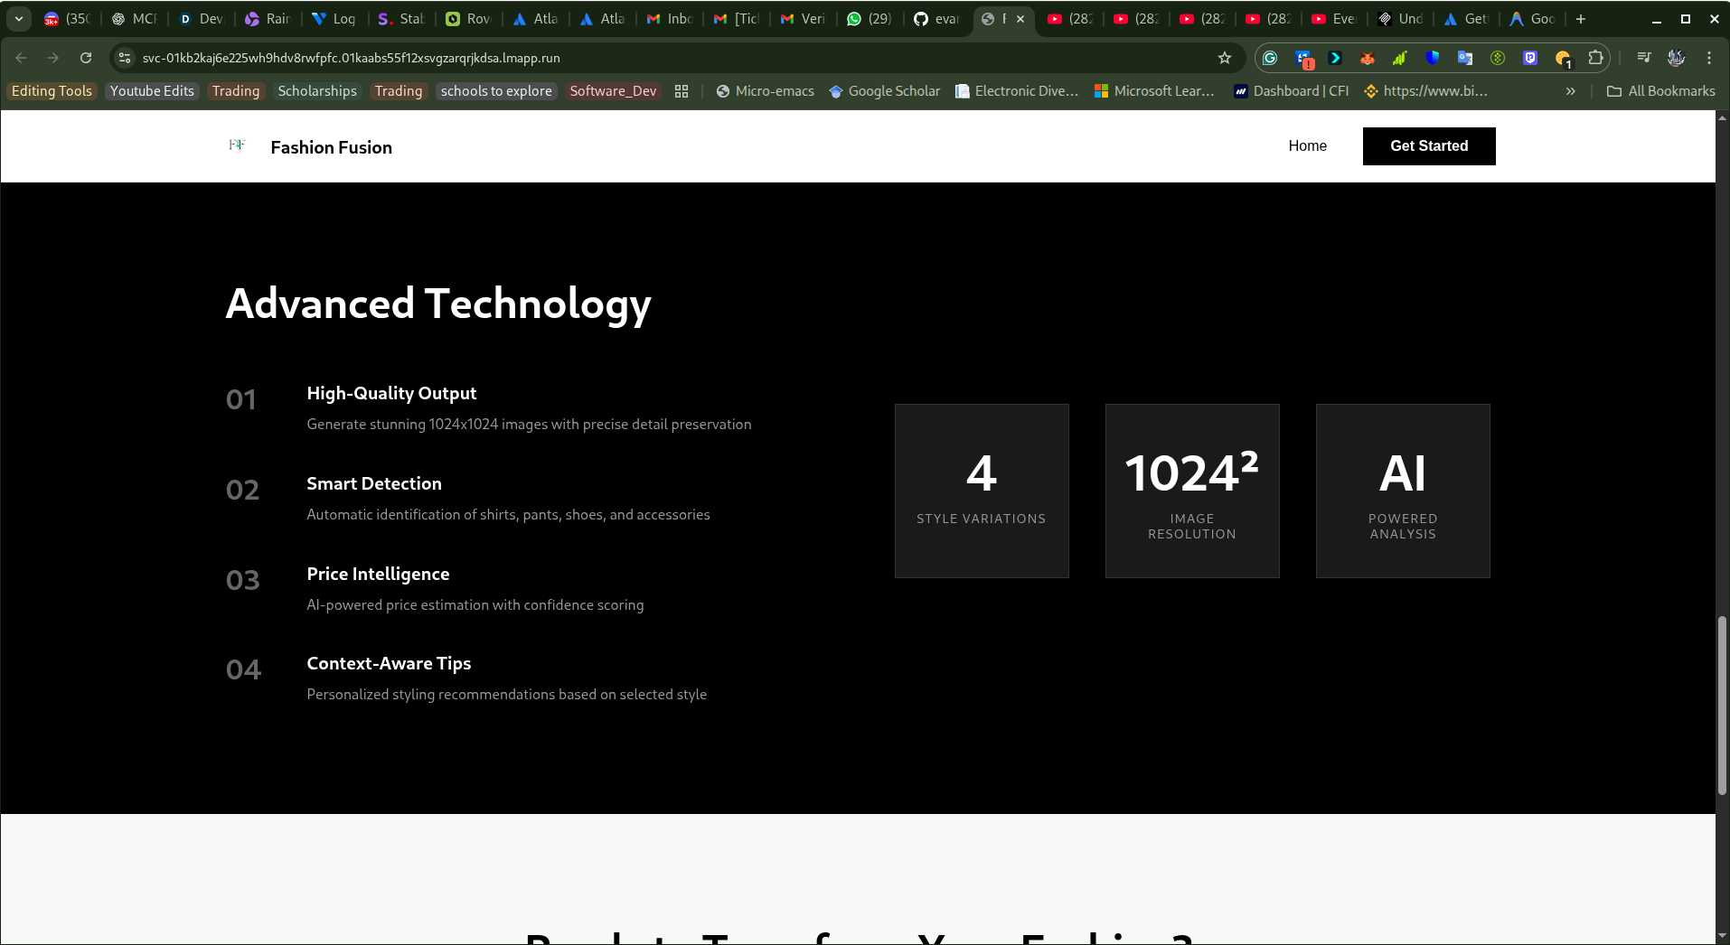This screenshot has height=945, width=1730.
Task: Click the scrollbar down arrow
Action: pos(1723,936)
